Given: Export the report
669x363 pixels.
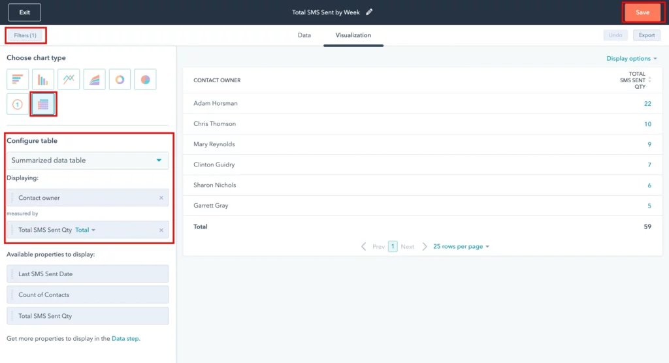Looking at the screenshot, I should (x=647, y=35).
